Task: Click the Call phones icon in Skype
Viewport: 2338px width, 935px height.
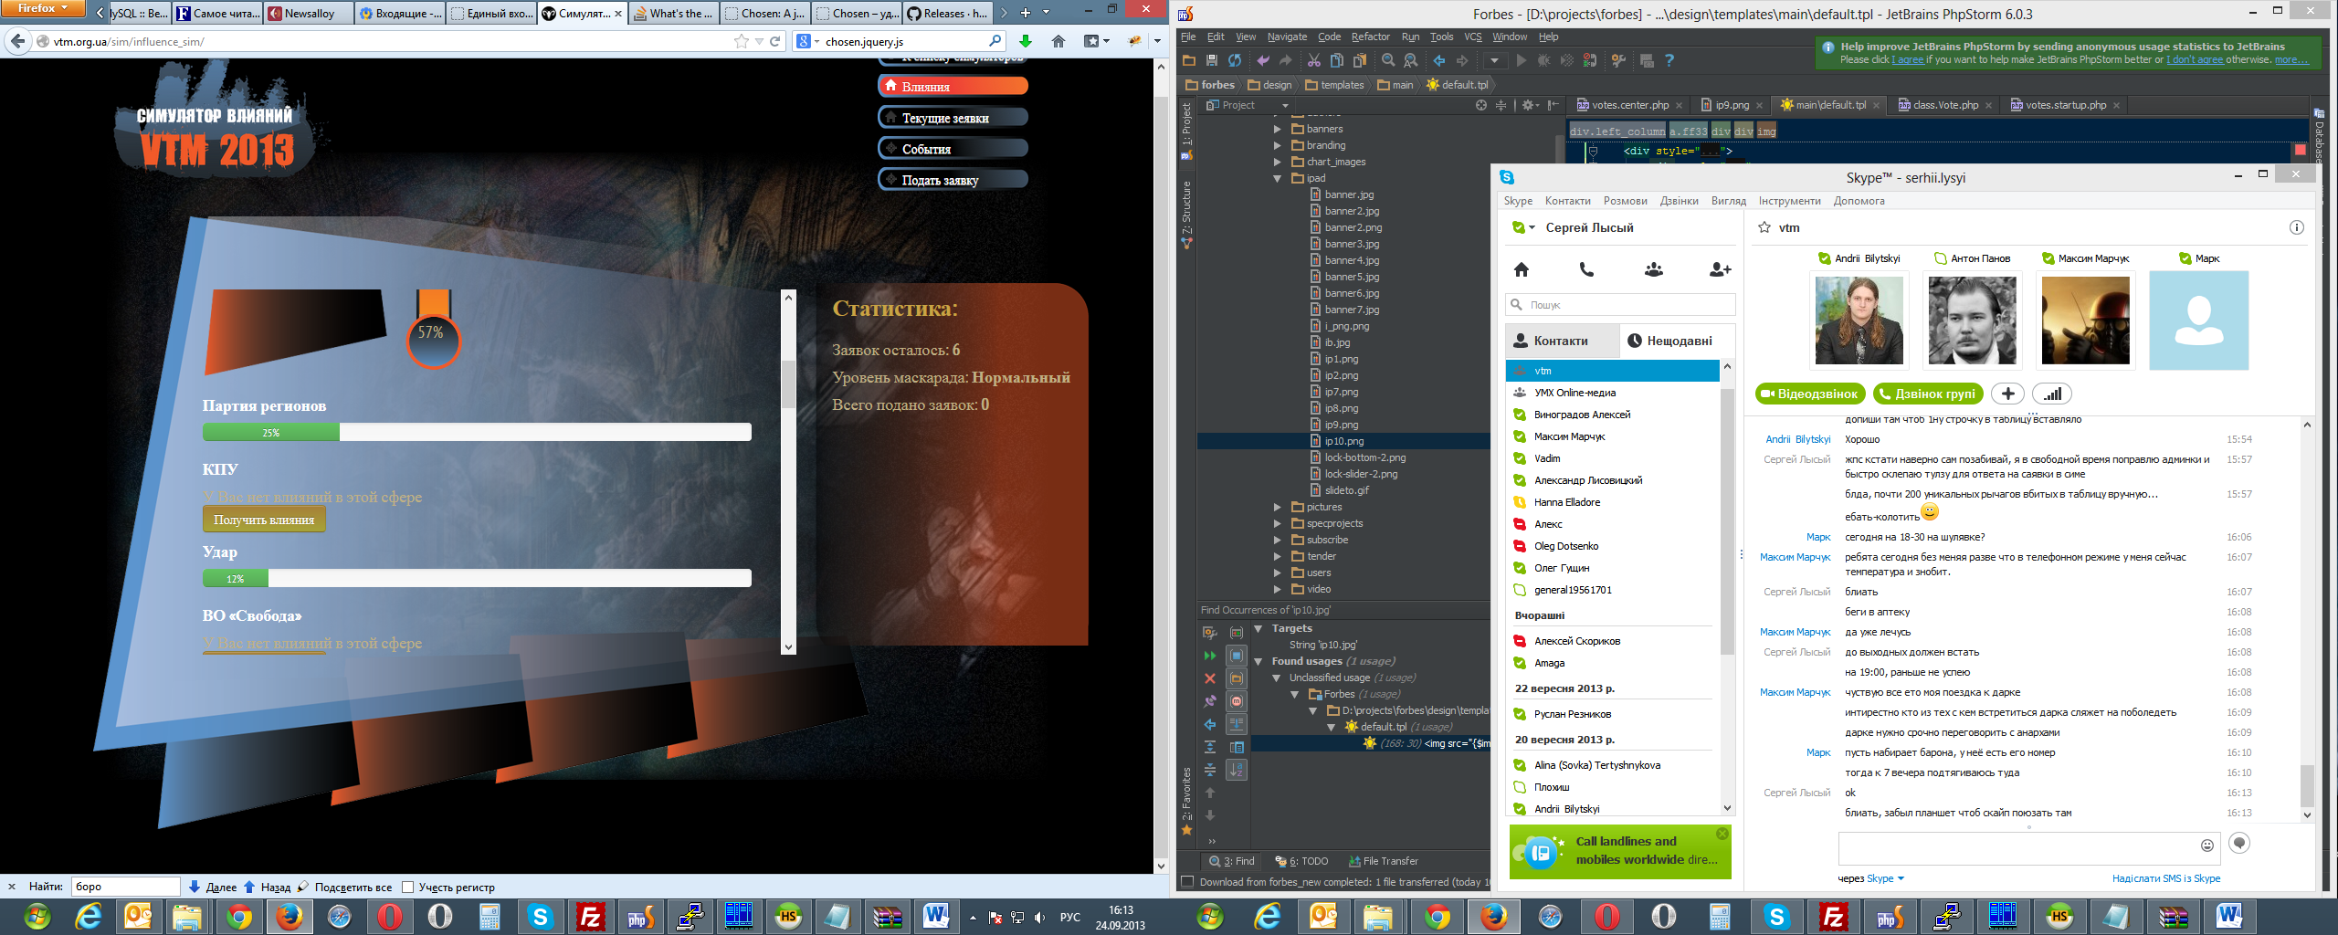Action: point(1587,269)
